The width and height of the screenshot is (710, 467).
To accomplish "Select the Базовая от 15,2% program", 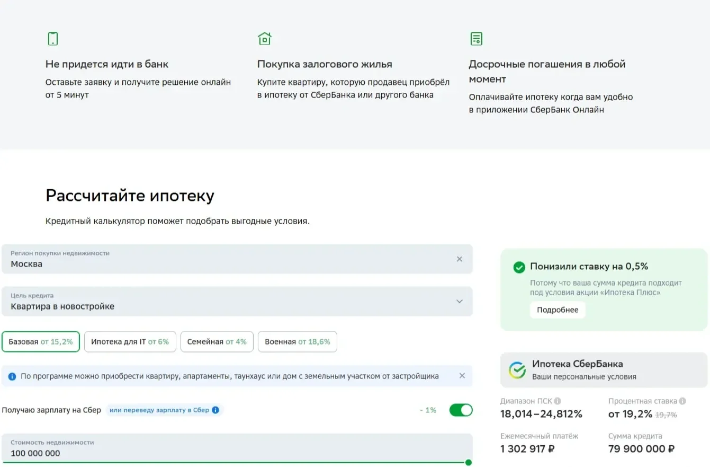I will coord(41,342).
